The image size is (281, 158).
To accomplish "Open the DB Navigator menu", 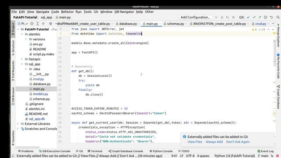I will pyautogui.click(x=124, y=12).
